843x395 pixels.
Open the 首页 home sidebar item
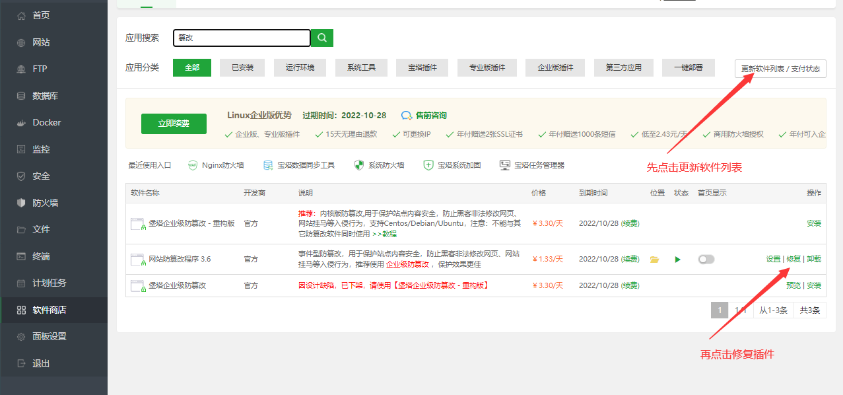coord(53,15)
